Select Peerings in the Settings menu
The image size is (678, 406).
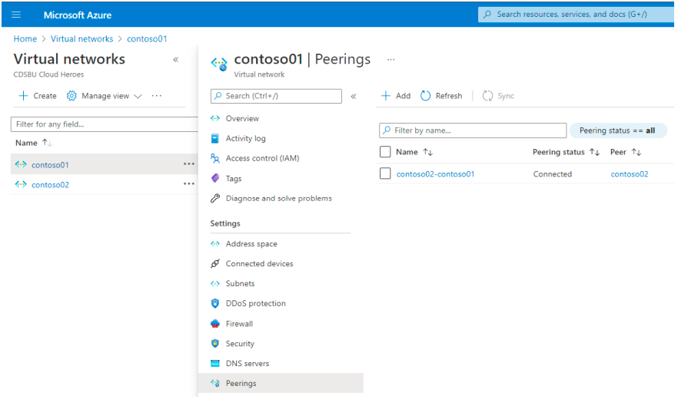coord(281,383)
